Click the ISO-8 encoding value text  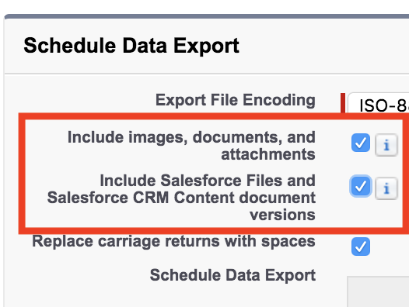click(384, 105)
